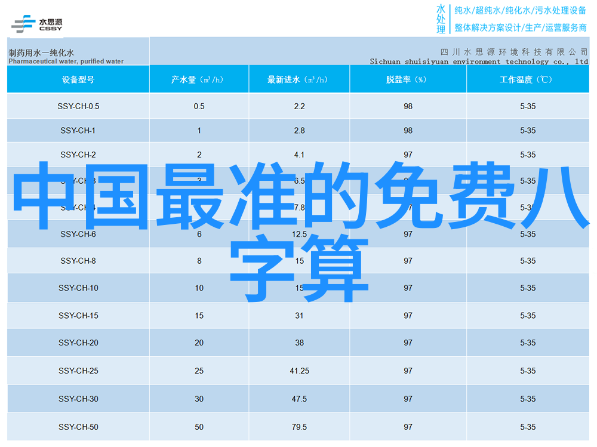This screenshot has width=597, height=447.
Task: Select the 2.8 inflow value for SSY-CH-1
Action: [x=299, y=131]
